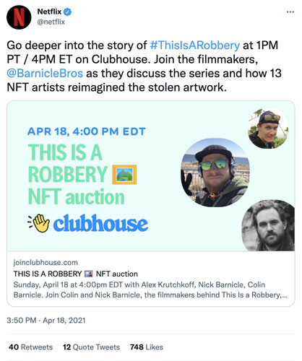Open the Netflix display name link

pyautogui.click(x=49, y=12)
